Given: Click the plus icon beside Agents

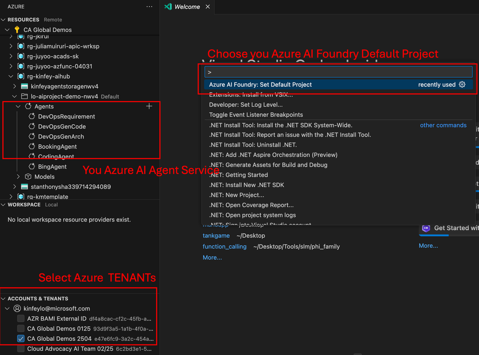Looking at the screenshot, I should point(149,106).
